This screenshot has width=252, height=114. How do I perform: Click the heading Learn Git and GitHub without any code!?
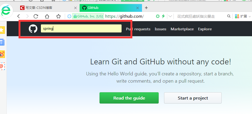[x=161, y=62]
